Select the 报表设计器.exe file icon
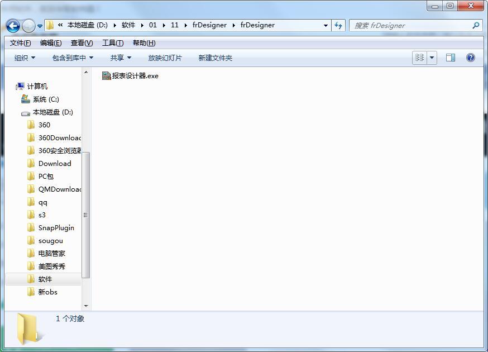The height and width of the screenshot is (352, 488). [107, 75]
